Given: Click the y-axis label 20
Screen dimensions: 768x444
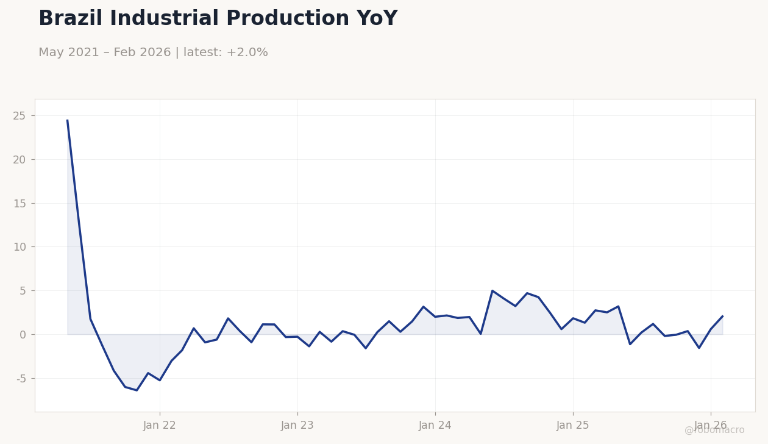Looking at the screenshot, I should 20,160.
